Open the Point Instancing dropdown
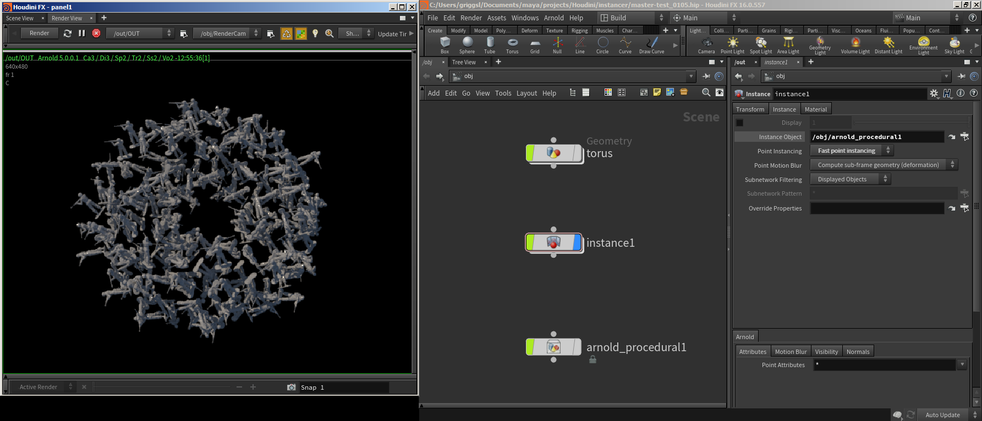 (852, 151)
